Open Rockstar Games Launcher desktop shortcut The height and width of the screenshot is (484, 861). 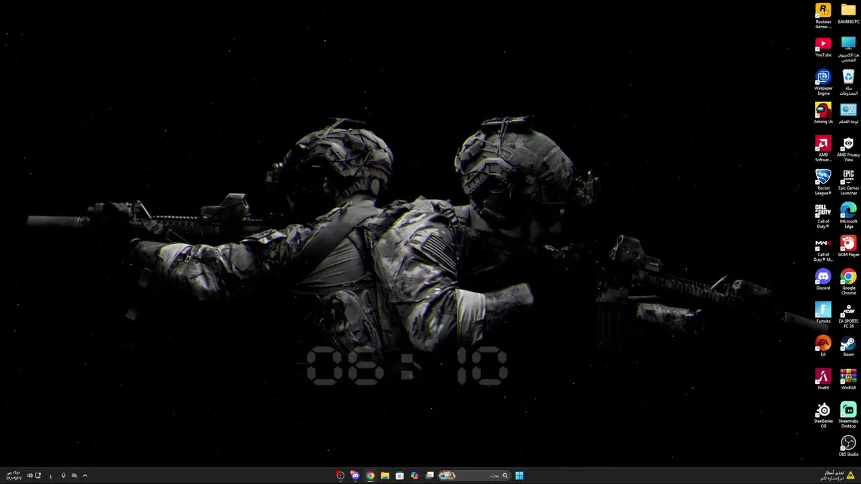[823, 16]
